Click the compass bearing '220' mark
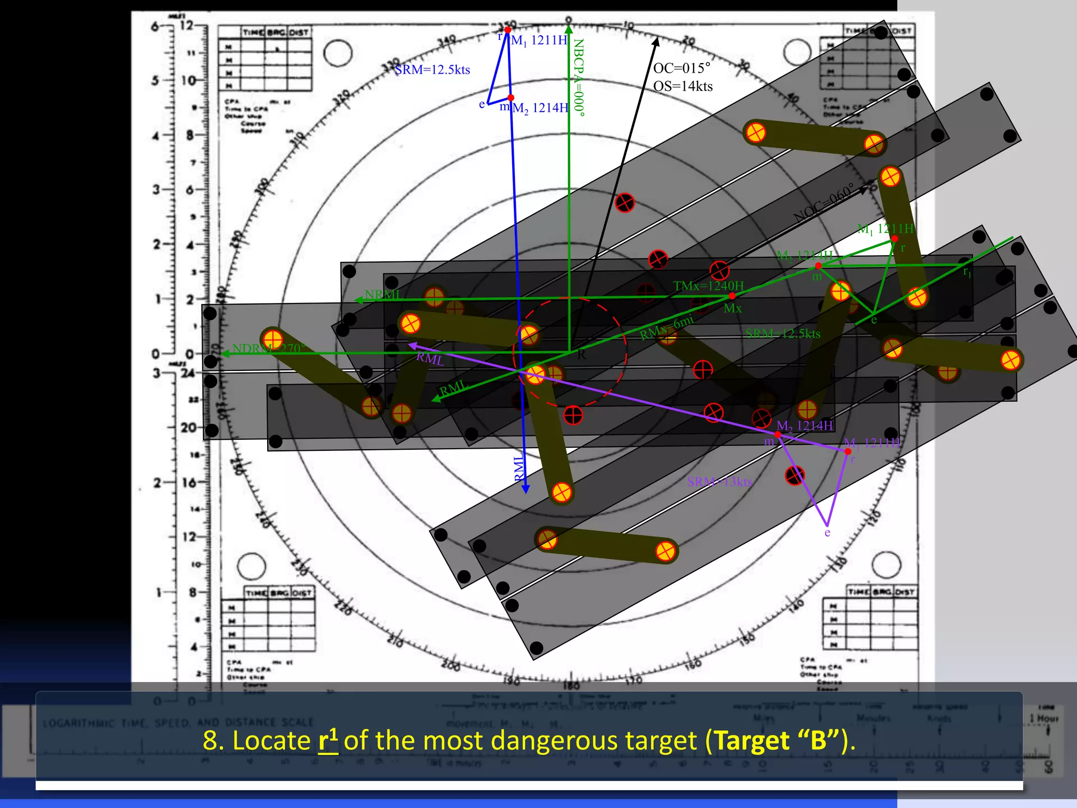1077x808 pixels. 343,609
